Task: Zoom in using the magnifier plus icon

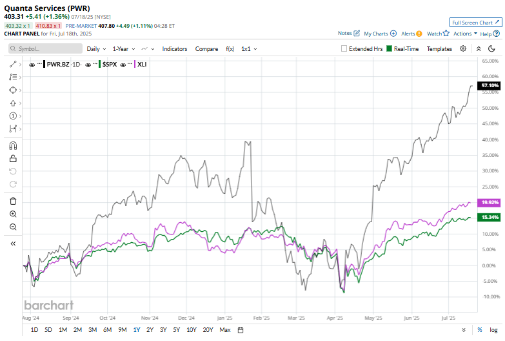Action: (13, 214)
